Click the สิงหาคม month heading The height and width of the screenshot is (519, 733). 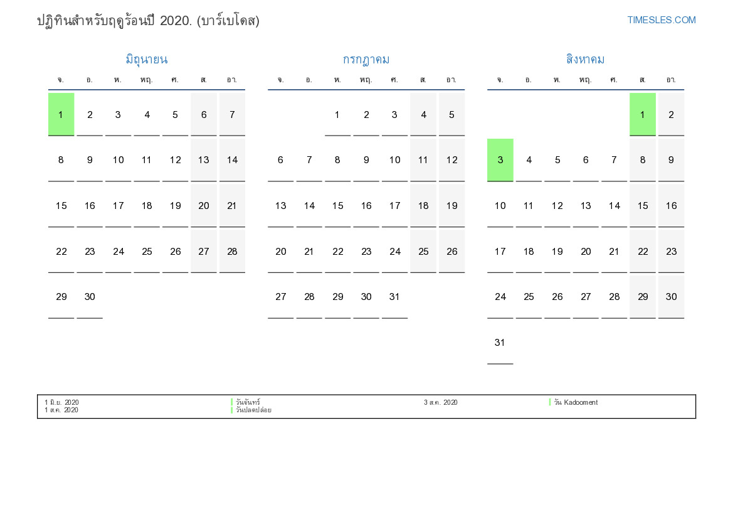(585, 60)
